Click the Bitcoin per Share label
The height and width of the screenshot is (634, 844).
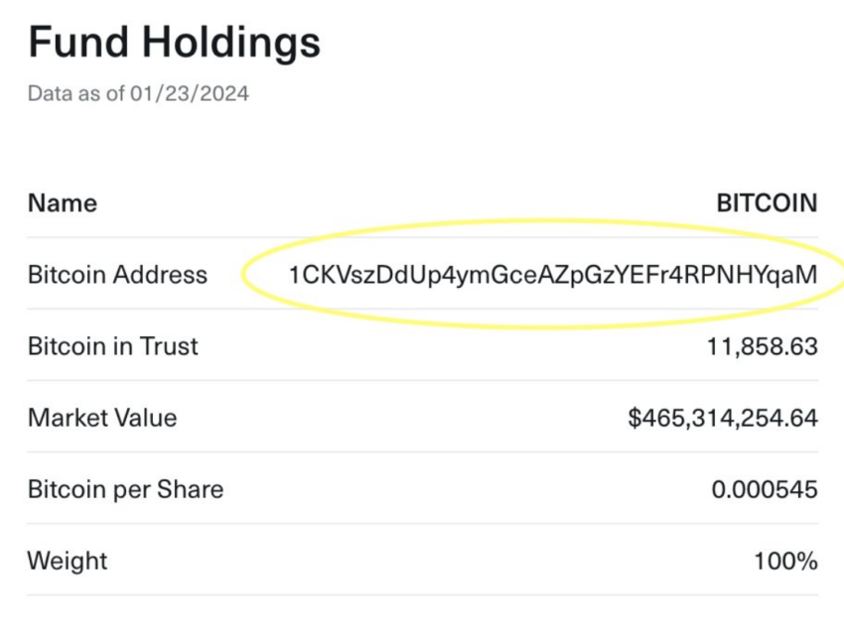tap(125, 489)
